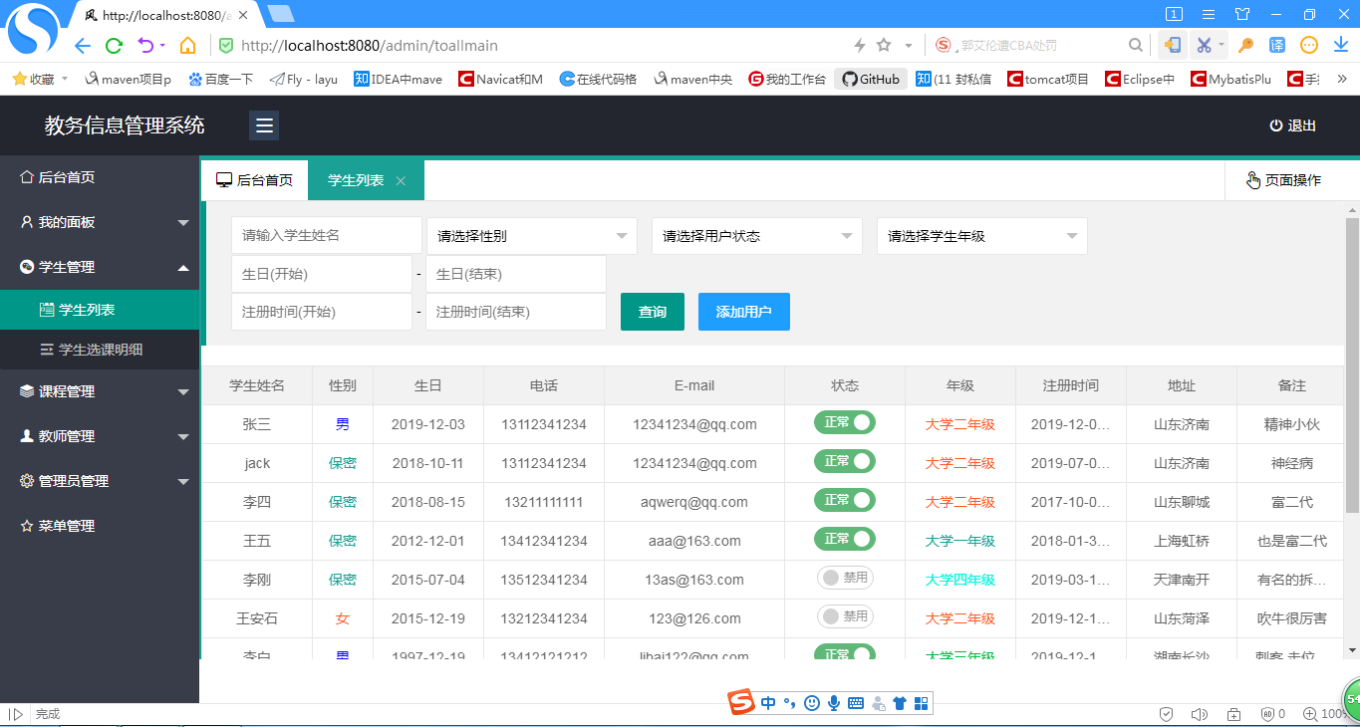Screen dimensions: 1360x727
Task: Open the 请选择学生年级 dropdown
Action: (x=981, y=236)
